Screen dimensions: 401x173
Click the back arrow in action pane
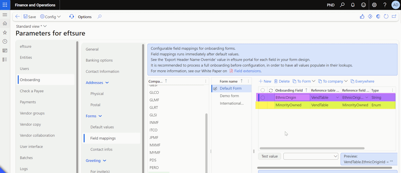pos(17,17)
